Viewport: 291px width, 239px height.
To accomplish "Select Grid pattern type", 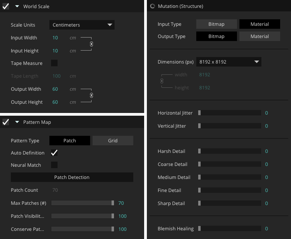I will pos(113,141).
